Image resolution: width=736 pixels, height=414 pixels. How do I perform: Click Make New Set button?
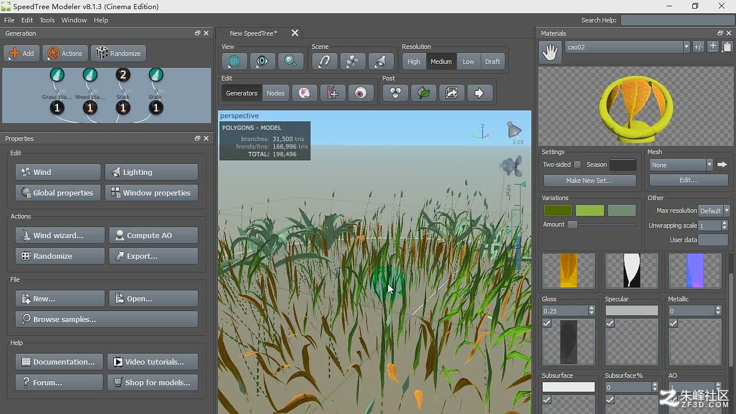589,181
